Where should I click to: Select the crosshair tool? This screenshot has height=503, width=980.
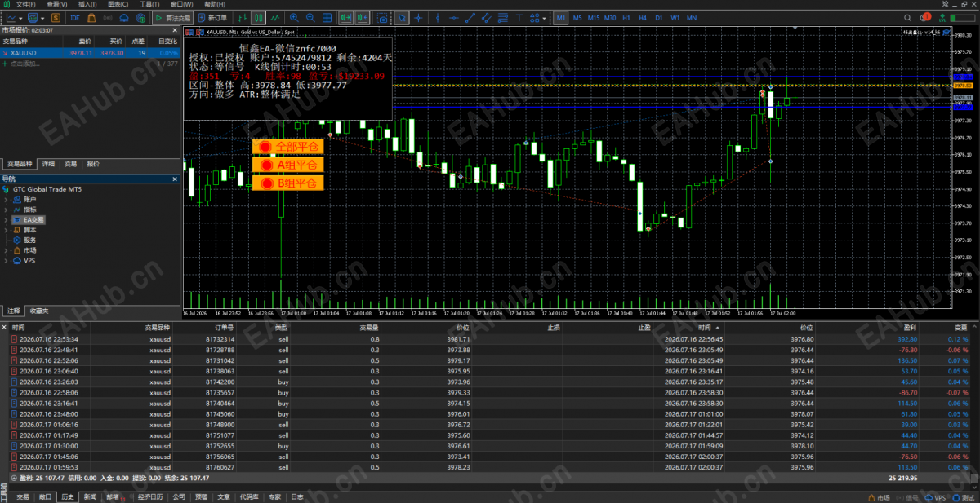419,17
